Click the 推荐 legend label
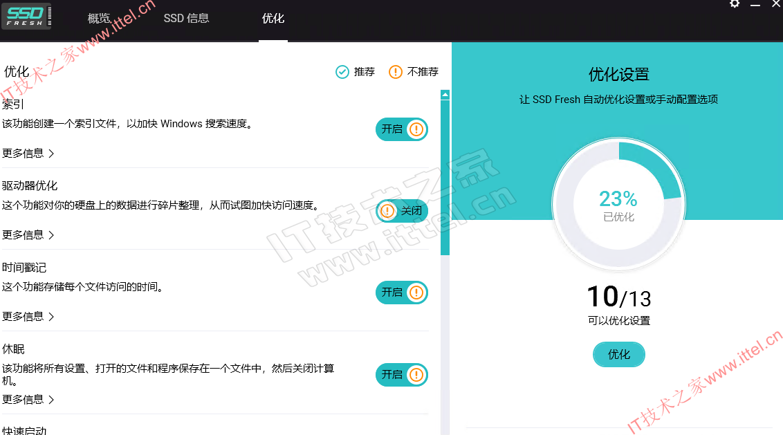 coord(365,72)
